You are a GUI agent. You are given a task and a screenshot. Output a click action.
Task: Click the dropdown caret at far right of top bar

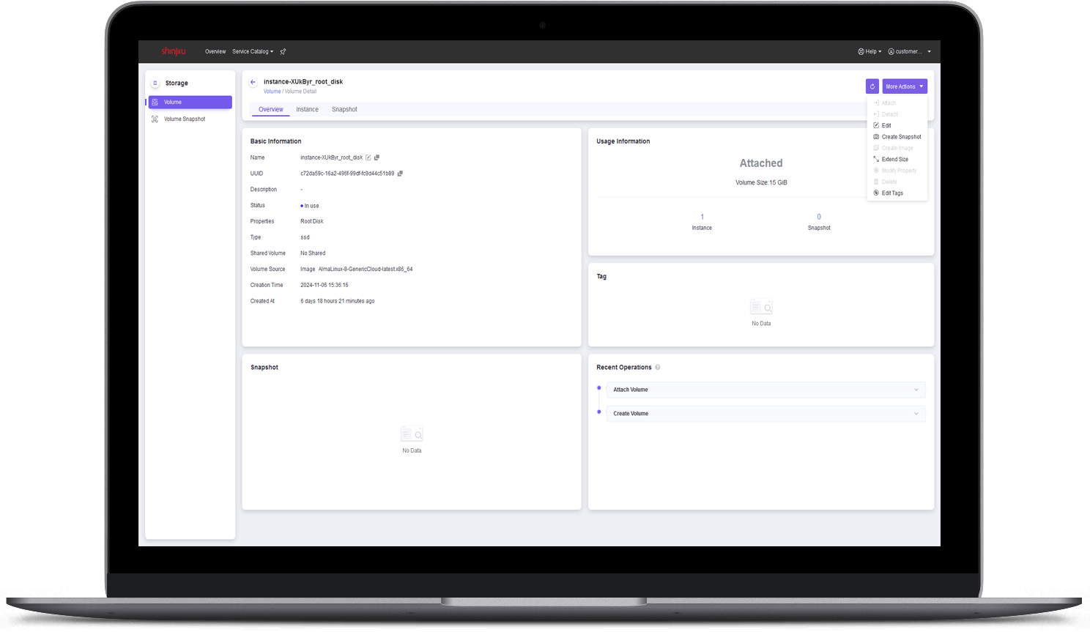pos(930,51)
